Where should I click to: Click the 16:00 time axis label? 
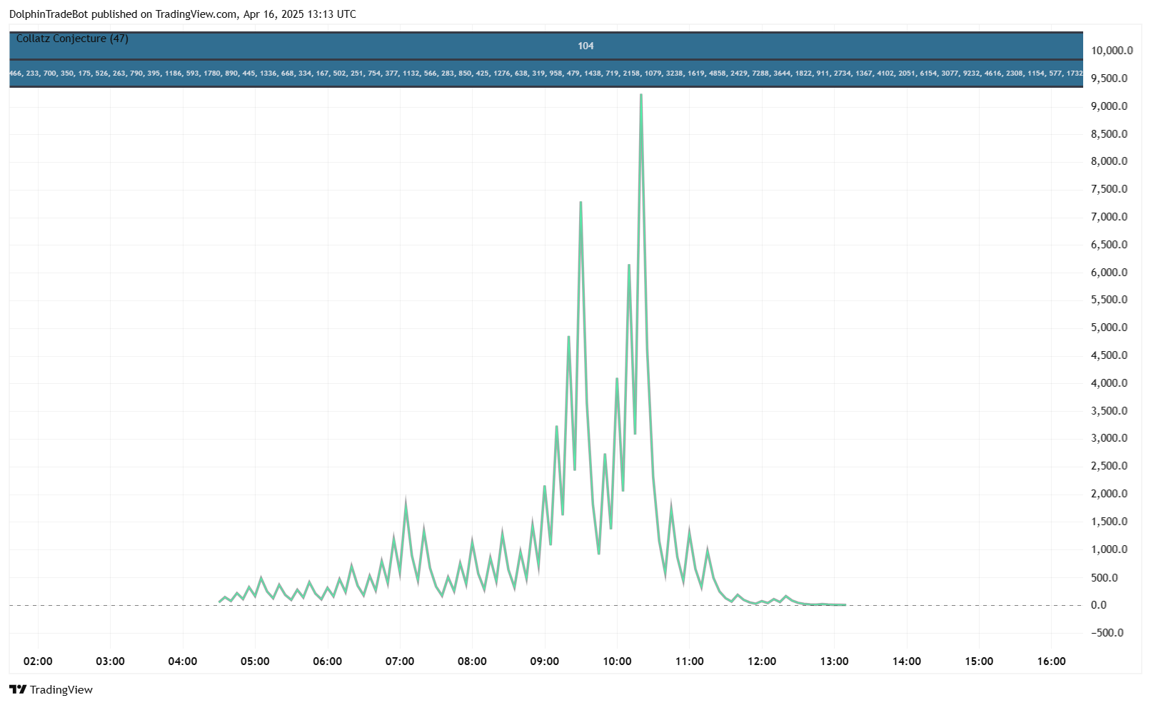pyautogui.click(x=1051, y=661)
